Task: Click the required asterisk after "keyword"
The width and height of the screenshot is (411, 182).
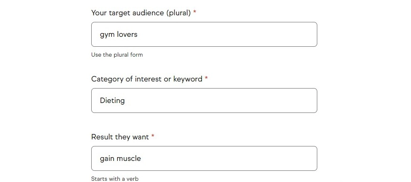Action: coord(206,79)
